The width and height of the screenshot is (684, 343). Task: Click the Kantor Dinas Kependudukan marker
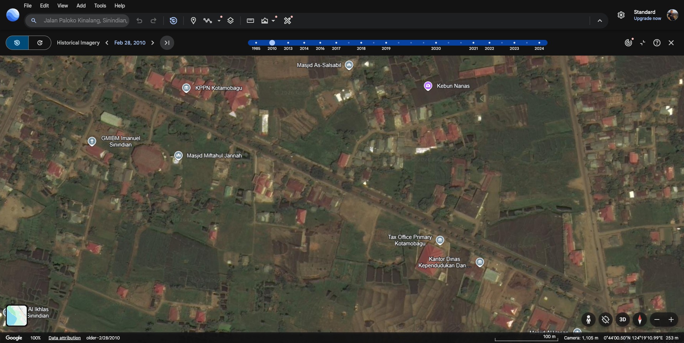click(480, 263)
